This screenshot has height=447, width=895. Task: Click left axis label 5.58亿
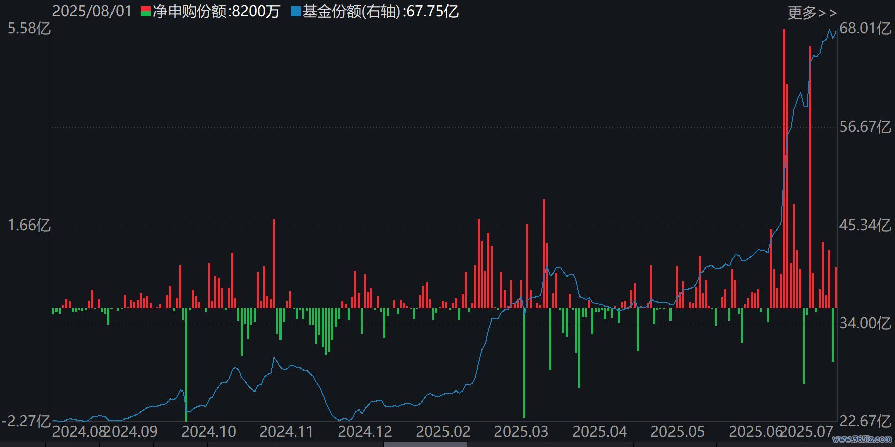coord(29,28)
